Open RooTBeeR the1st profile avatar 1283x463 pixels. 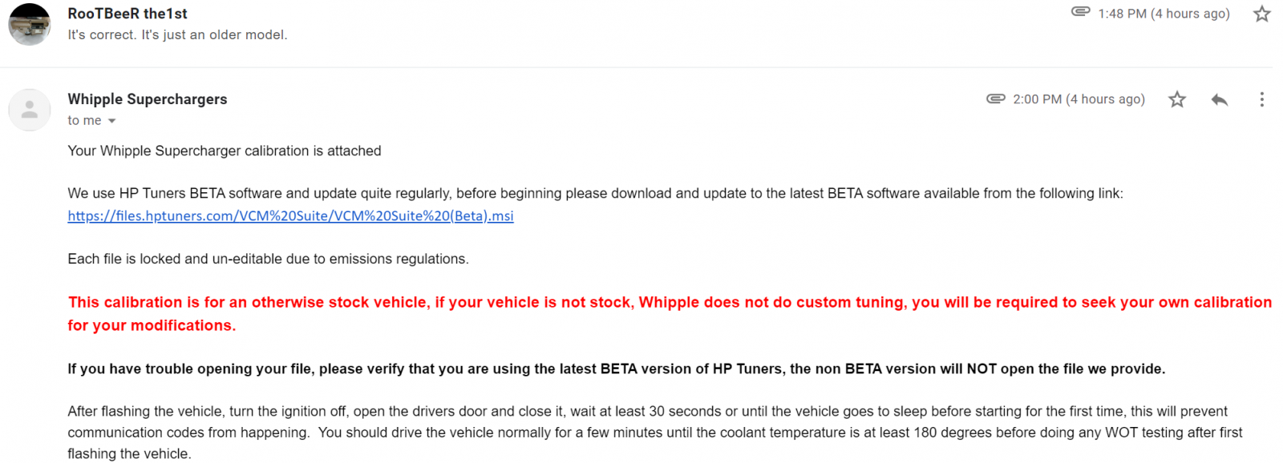tap(30, 24)
